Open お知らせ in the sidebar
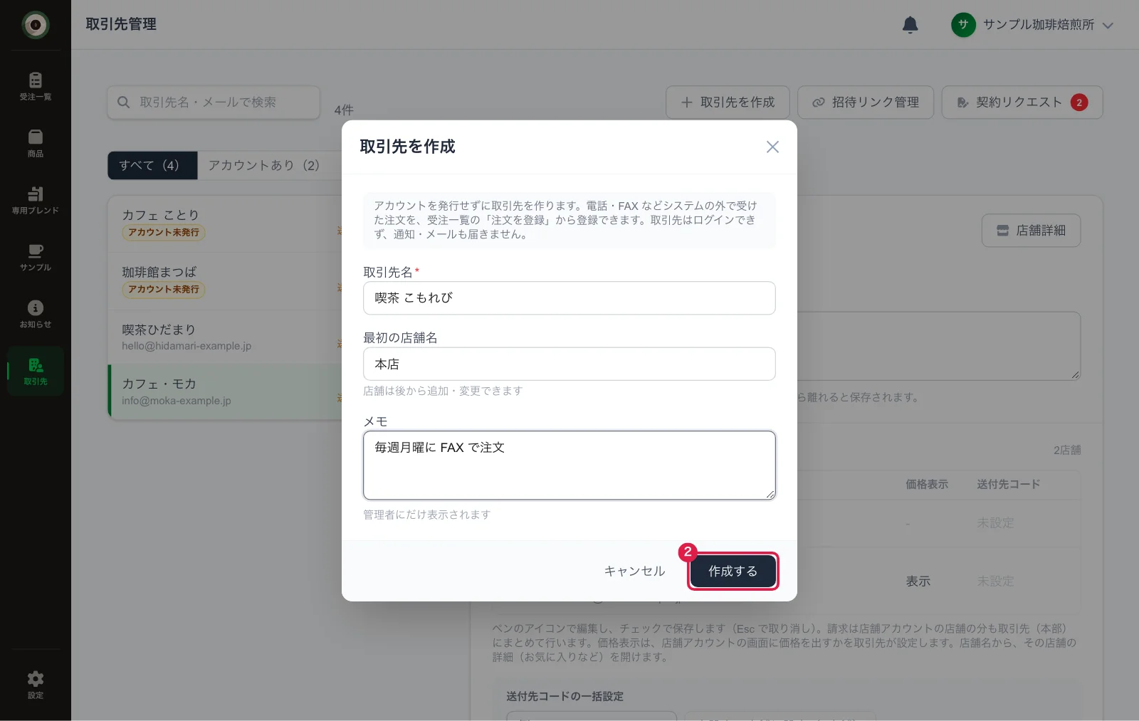Screen dimensions: 1139x721 (35, 314)
